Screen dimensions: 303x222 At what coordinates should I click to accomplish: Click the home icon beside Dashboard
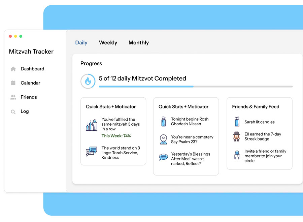coord(13,69)
